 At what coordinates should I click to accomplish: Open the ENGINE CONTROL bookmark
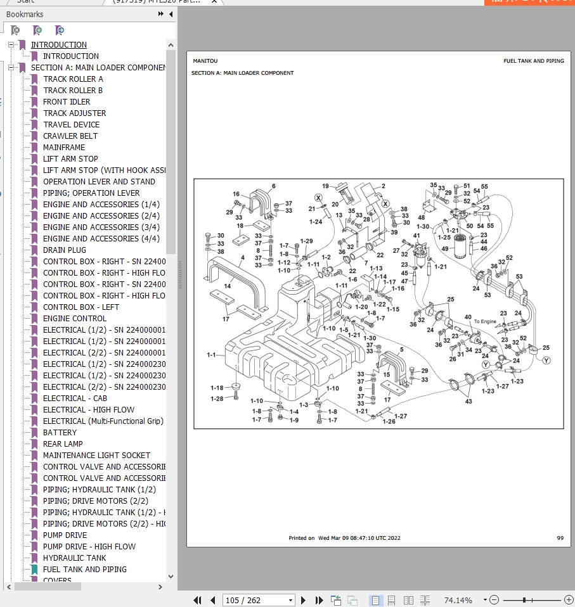(74, 319)
